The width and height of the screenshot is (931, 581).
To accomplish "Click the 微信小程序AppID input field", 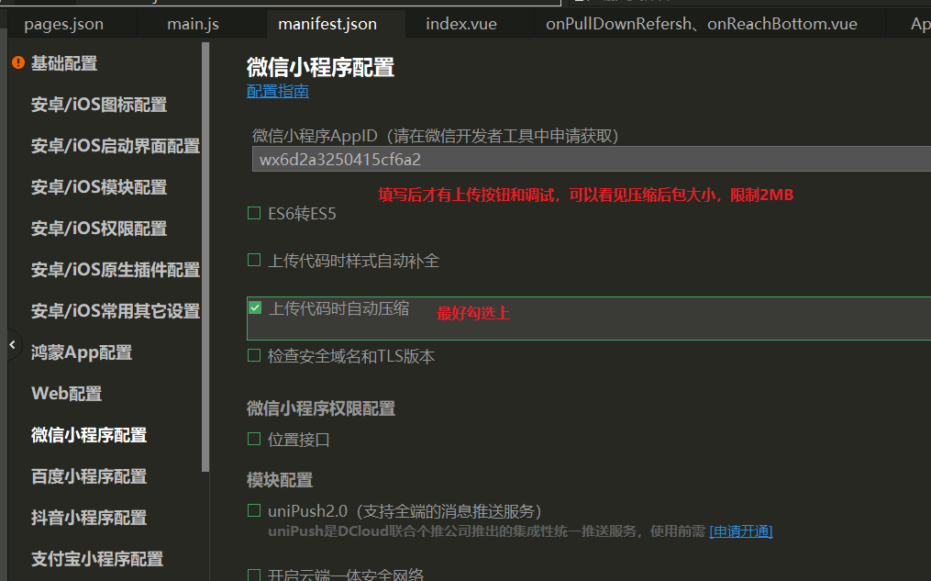I will (592, 159).
